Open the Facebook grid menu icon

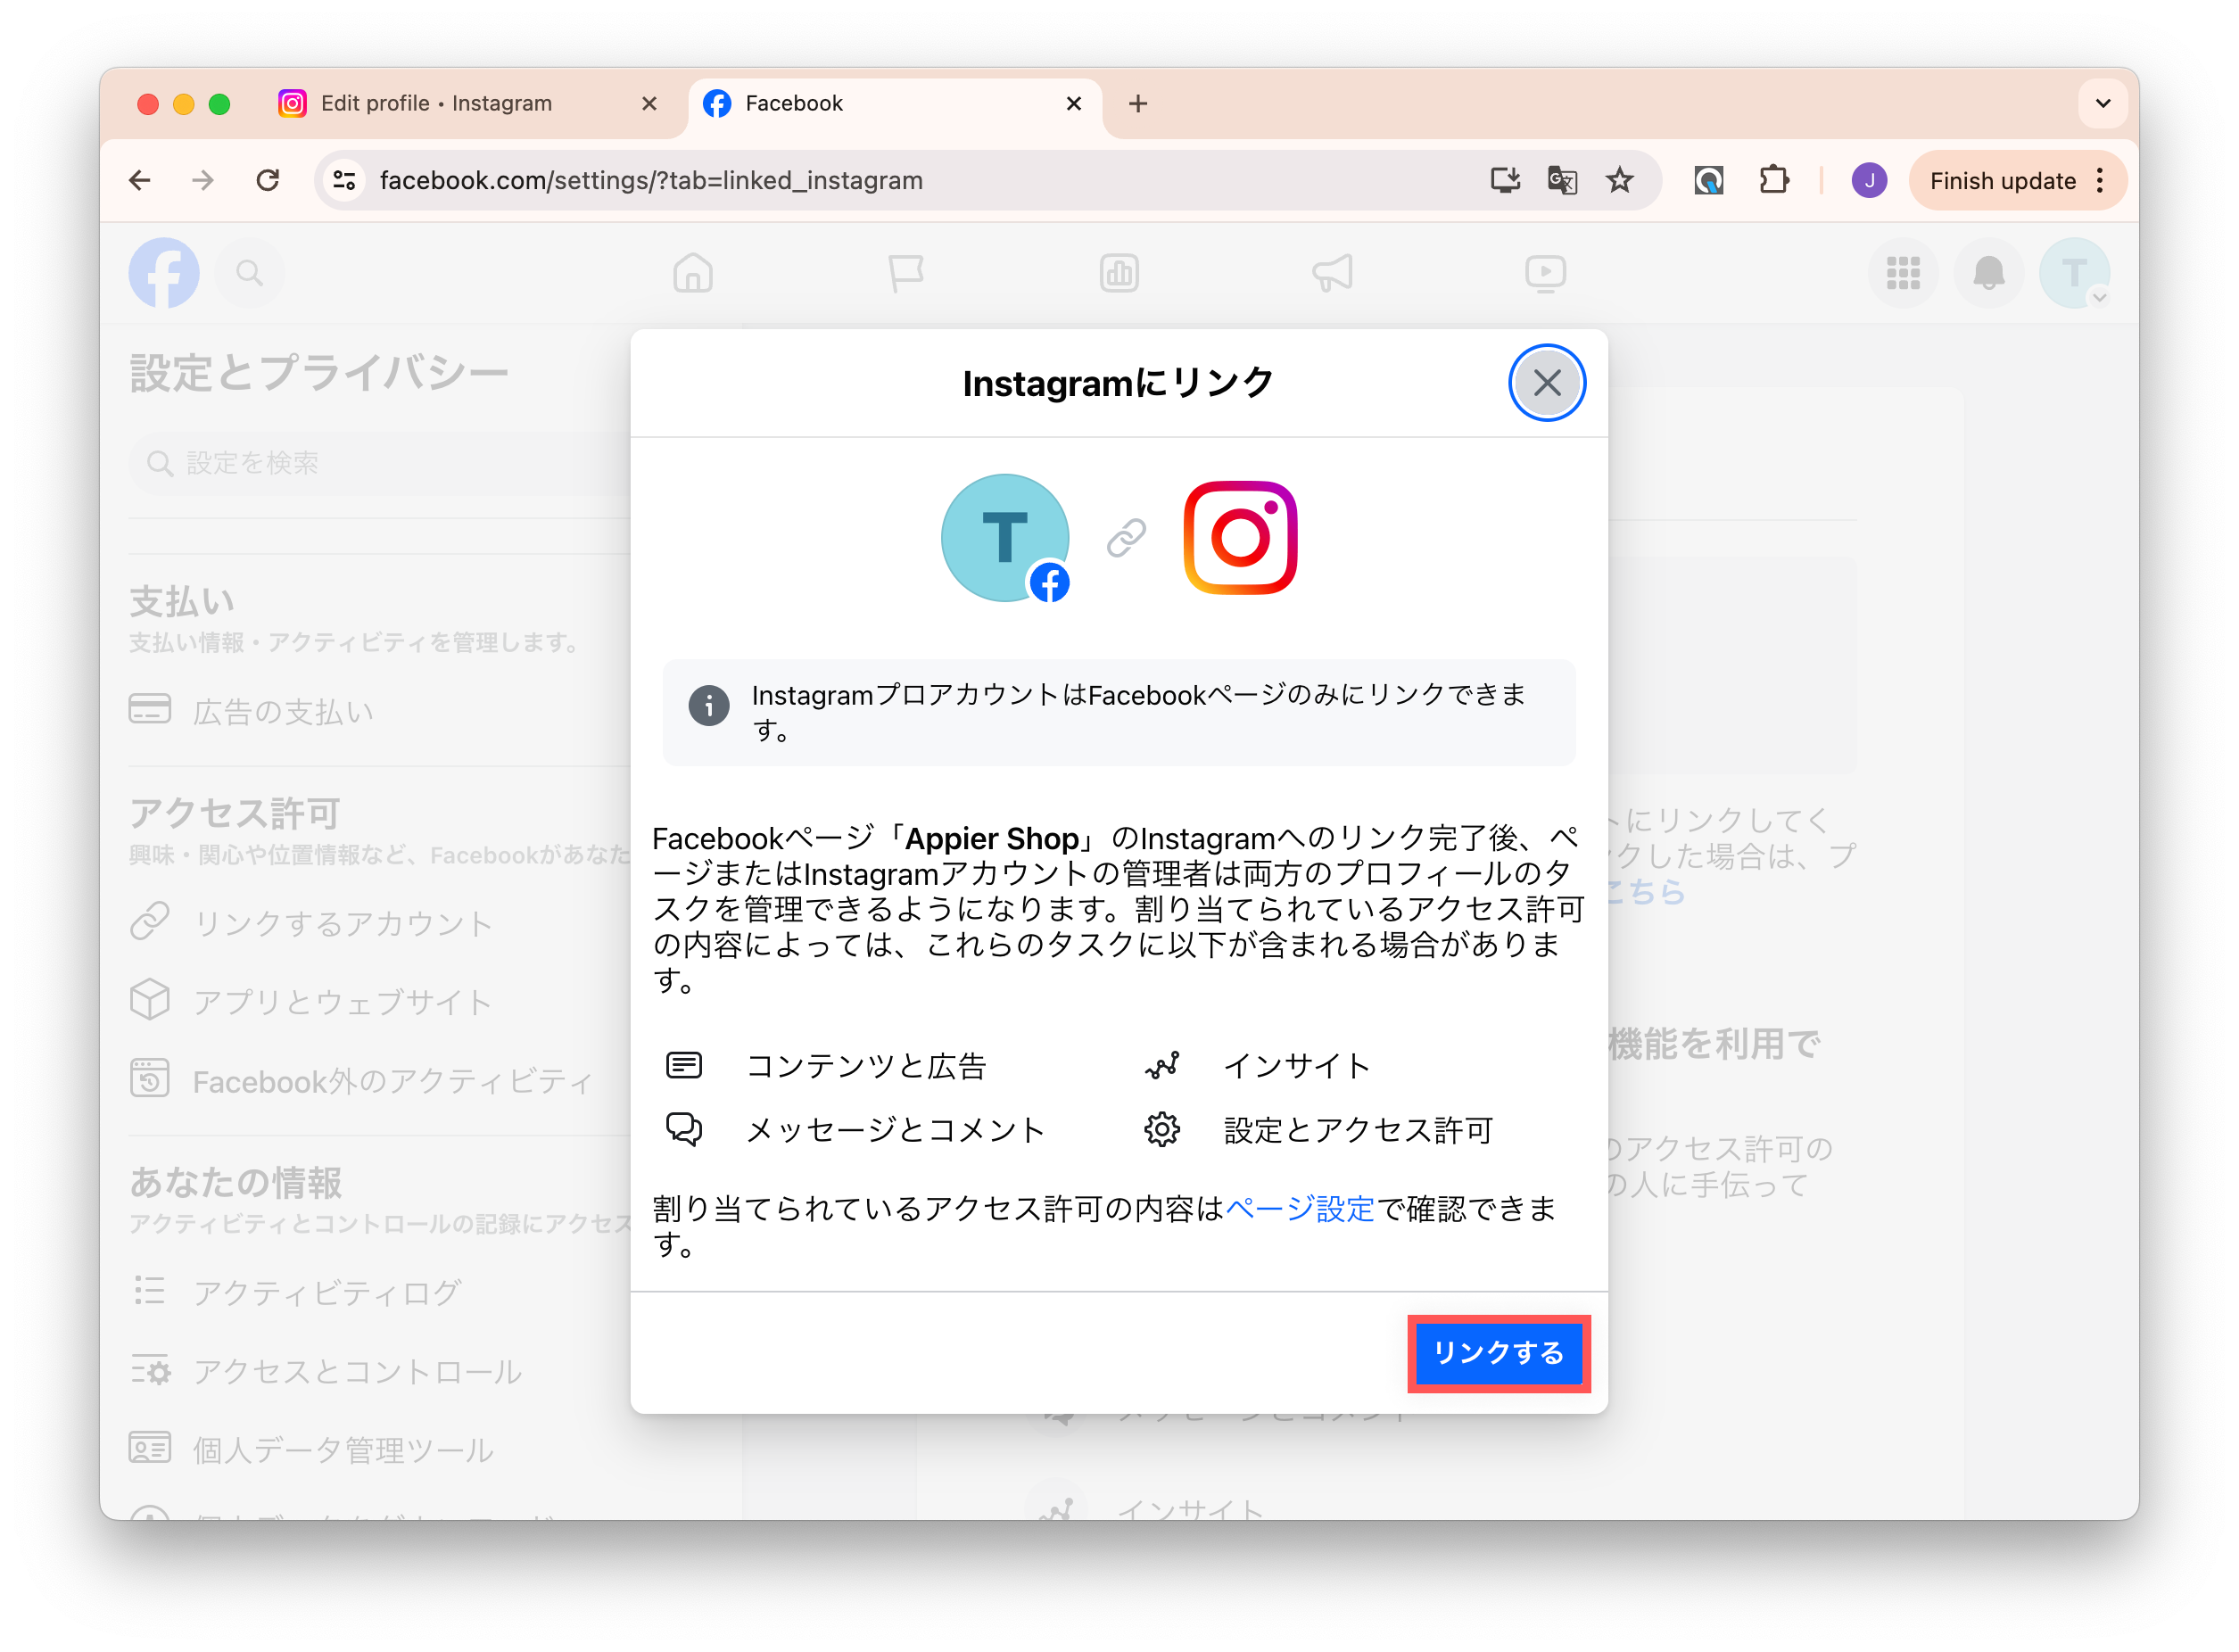(x=1903, y=272)
